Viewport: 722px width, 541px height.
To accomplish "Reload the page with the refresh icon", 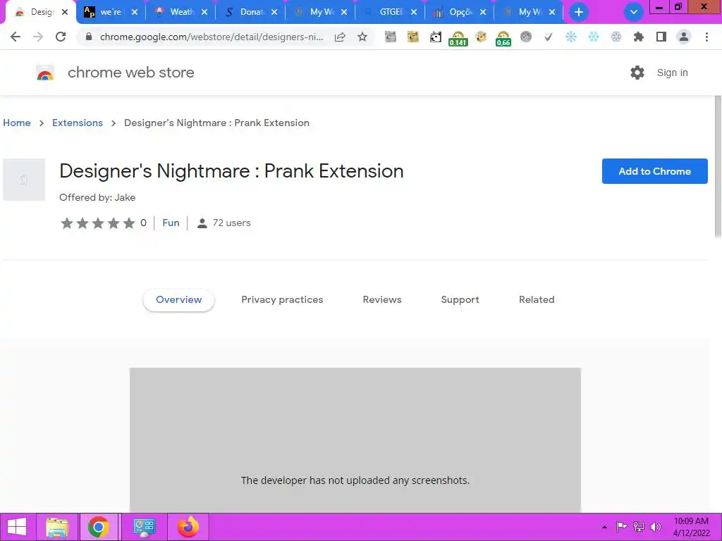I will pyautogui.click(x=61, y=37).
